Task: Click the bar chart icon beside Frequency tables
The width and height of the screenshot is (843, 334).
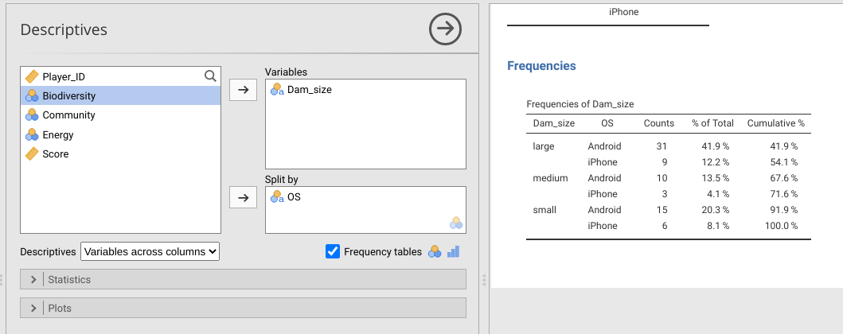Action: coord(454,251)
